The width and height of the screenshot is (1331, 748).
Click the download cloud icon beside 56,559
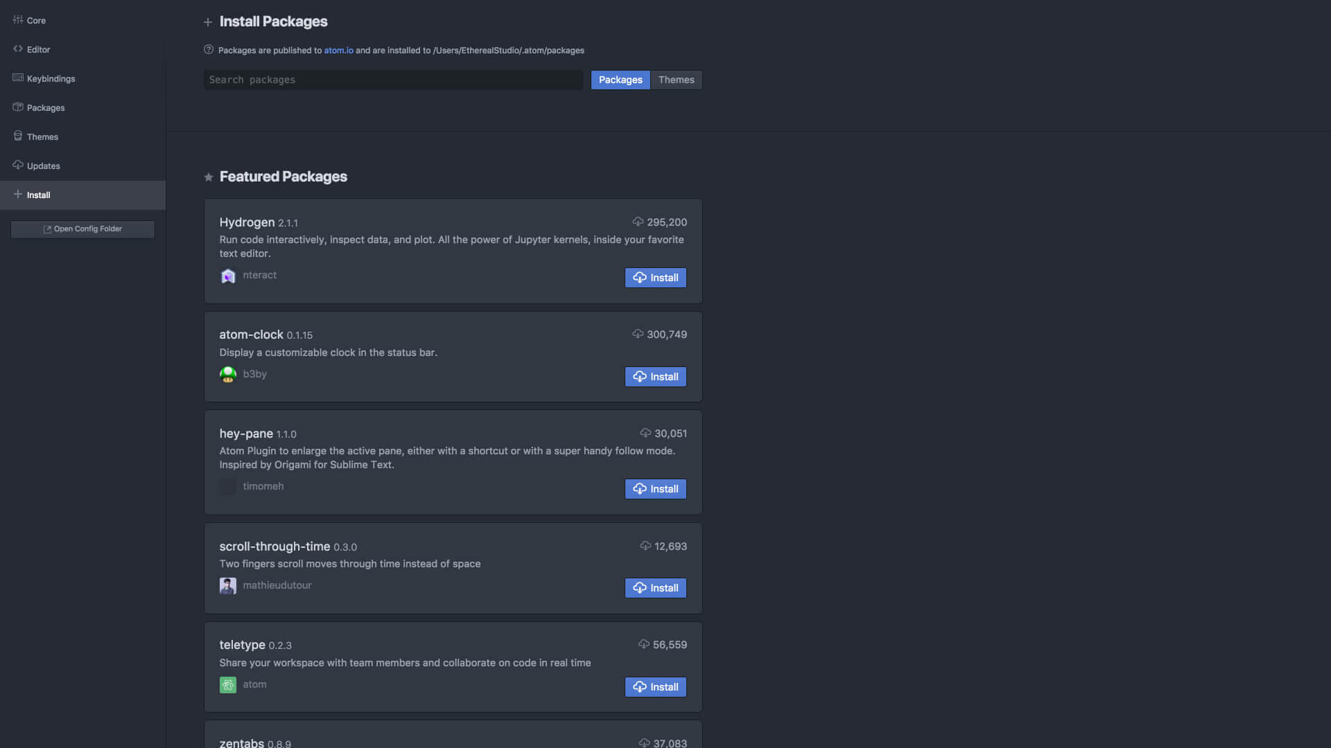click(644, 644)
